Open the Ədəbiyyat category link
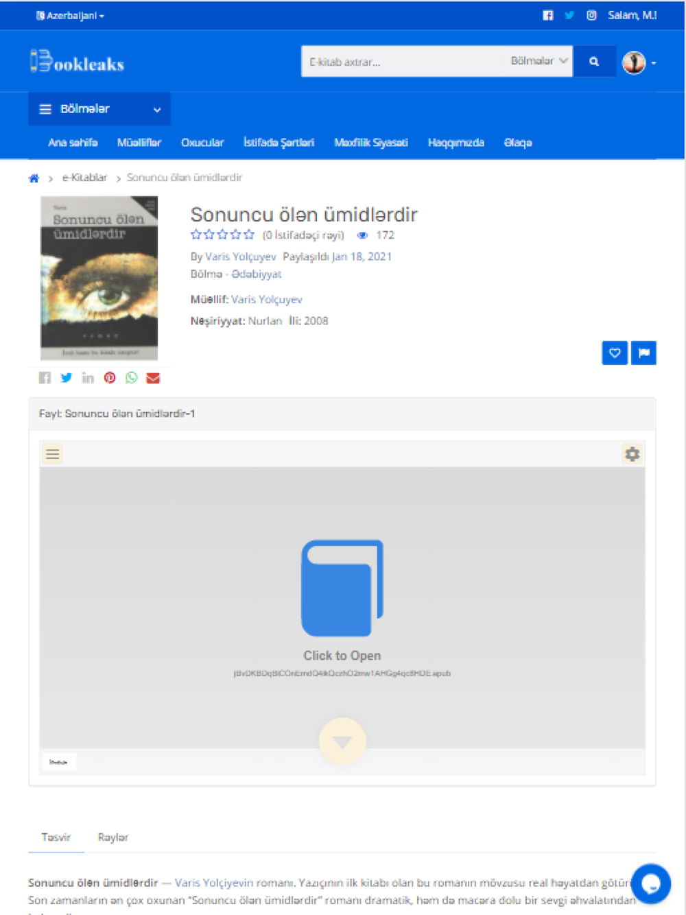Viewport: 686px width, 915px height. (x=257, y=274)
